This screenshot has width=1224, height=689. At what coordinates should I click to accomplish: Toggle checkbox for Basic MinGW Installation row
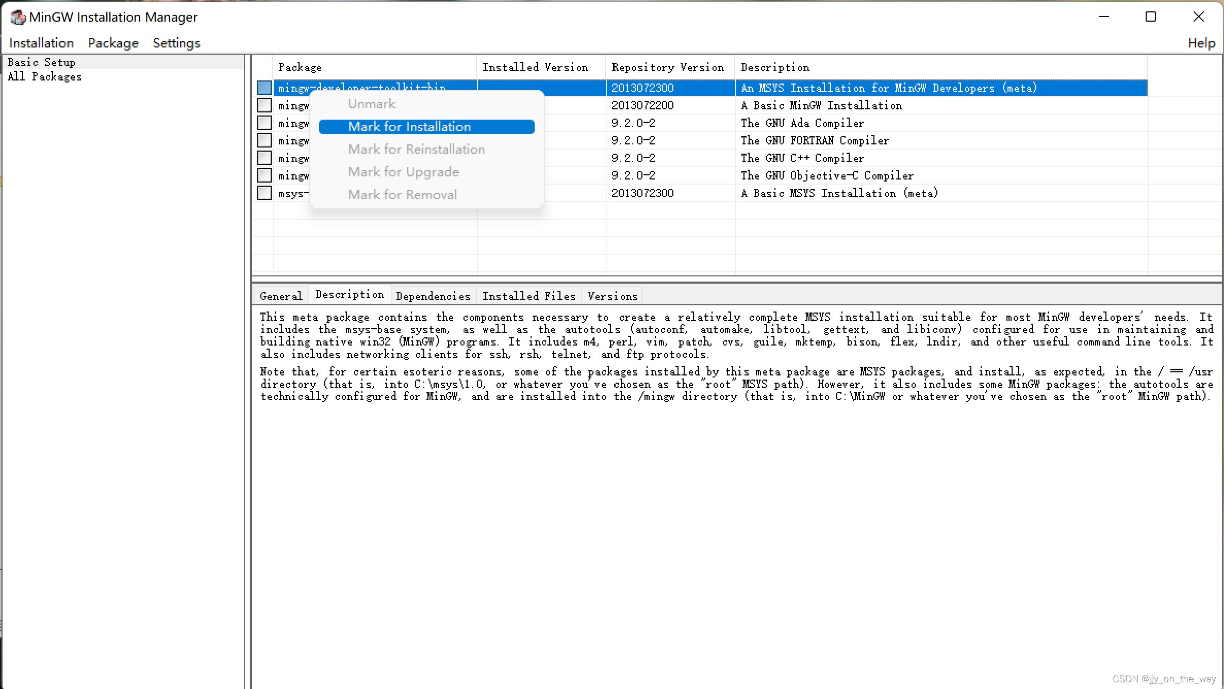click(x=264, y=105)
